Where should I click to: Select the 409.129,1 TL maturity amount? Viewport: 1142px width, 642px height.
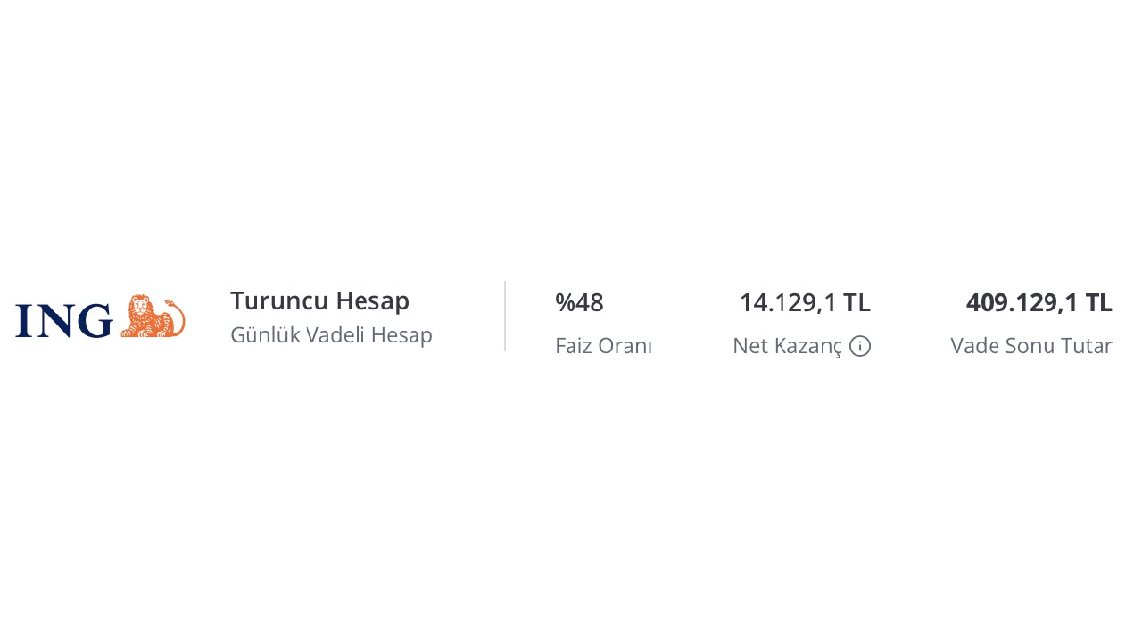[x=1039, y=303]
